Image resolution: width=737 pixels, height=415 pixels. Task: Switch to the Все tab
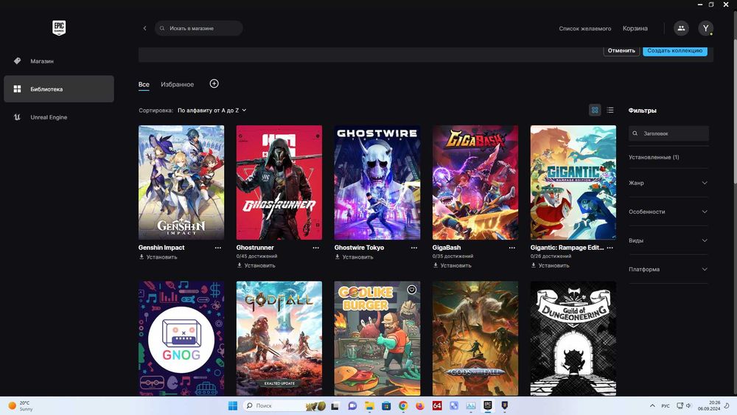coord(144,85)
